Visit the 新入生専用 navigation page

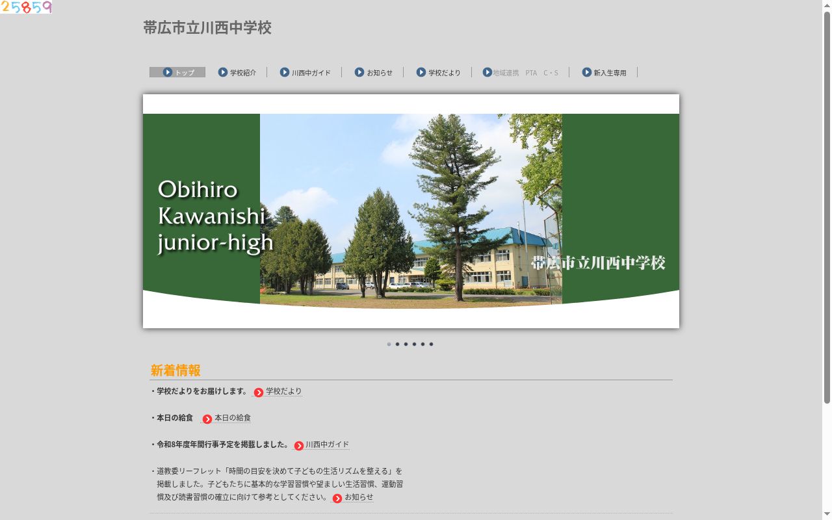point(604,72)
